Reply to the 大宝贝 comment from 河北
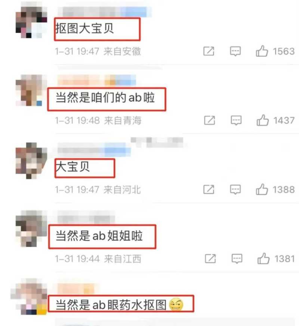Screen dimensions: 299x326 click(x=235, y=189)
